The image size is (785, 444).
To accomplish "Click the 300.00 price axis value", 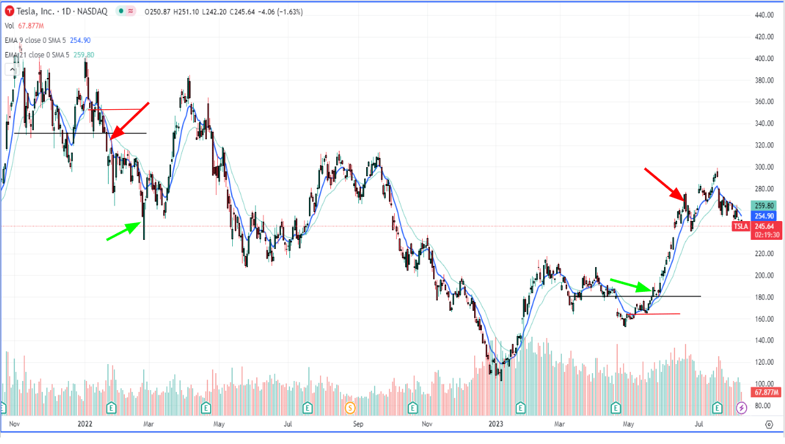I will (765, 167).
